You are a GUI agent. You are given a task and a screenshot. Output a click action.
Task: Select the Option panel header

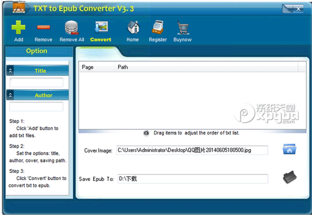[x=36, y=51]
